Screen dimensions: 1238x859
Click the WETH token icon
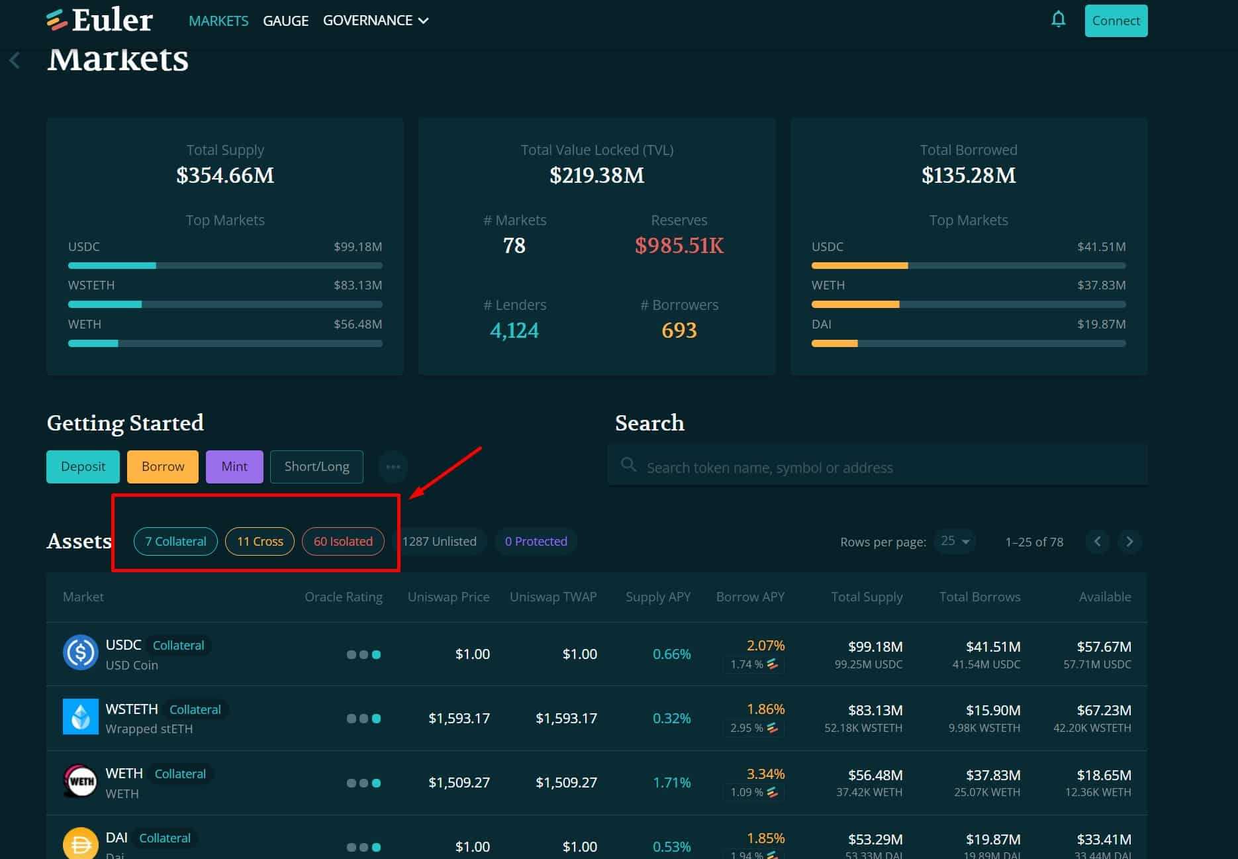coord(80,782)
